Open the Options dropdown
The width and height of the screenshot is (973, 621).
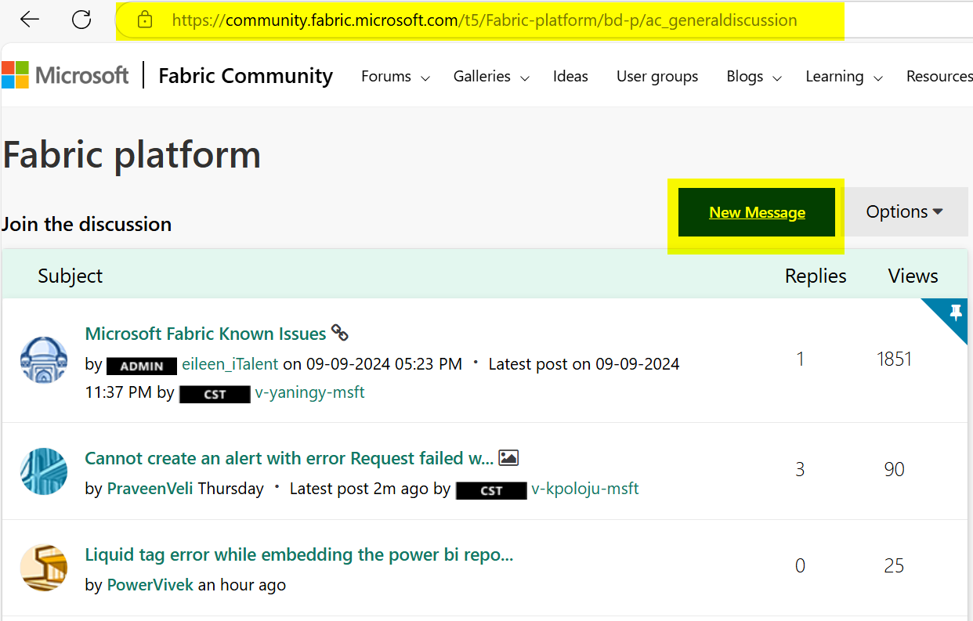pyautogui.click(x=905, y=211)
